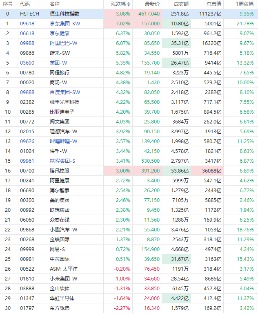Click 携程集团-S price 530.500
The height and width of the screenshot is (314, 258).
pyautogui.click(x=151, y=161)
